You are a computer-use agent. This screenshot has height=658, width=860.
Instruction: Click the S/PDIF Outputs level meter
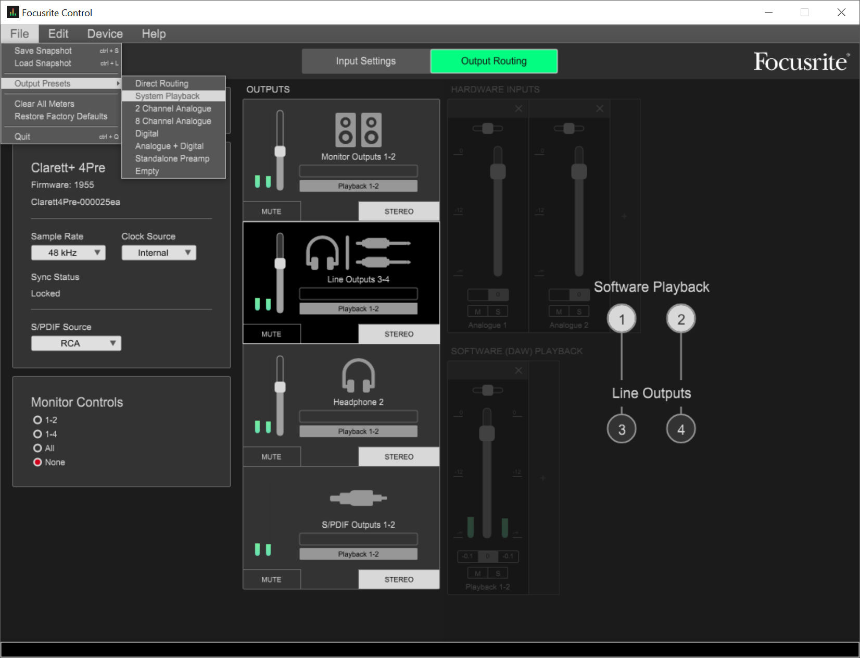click(263, 549)
